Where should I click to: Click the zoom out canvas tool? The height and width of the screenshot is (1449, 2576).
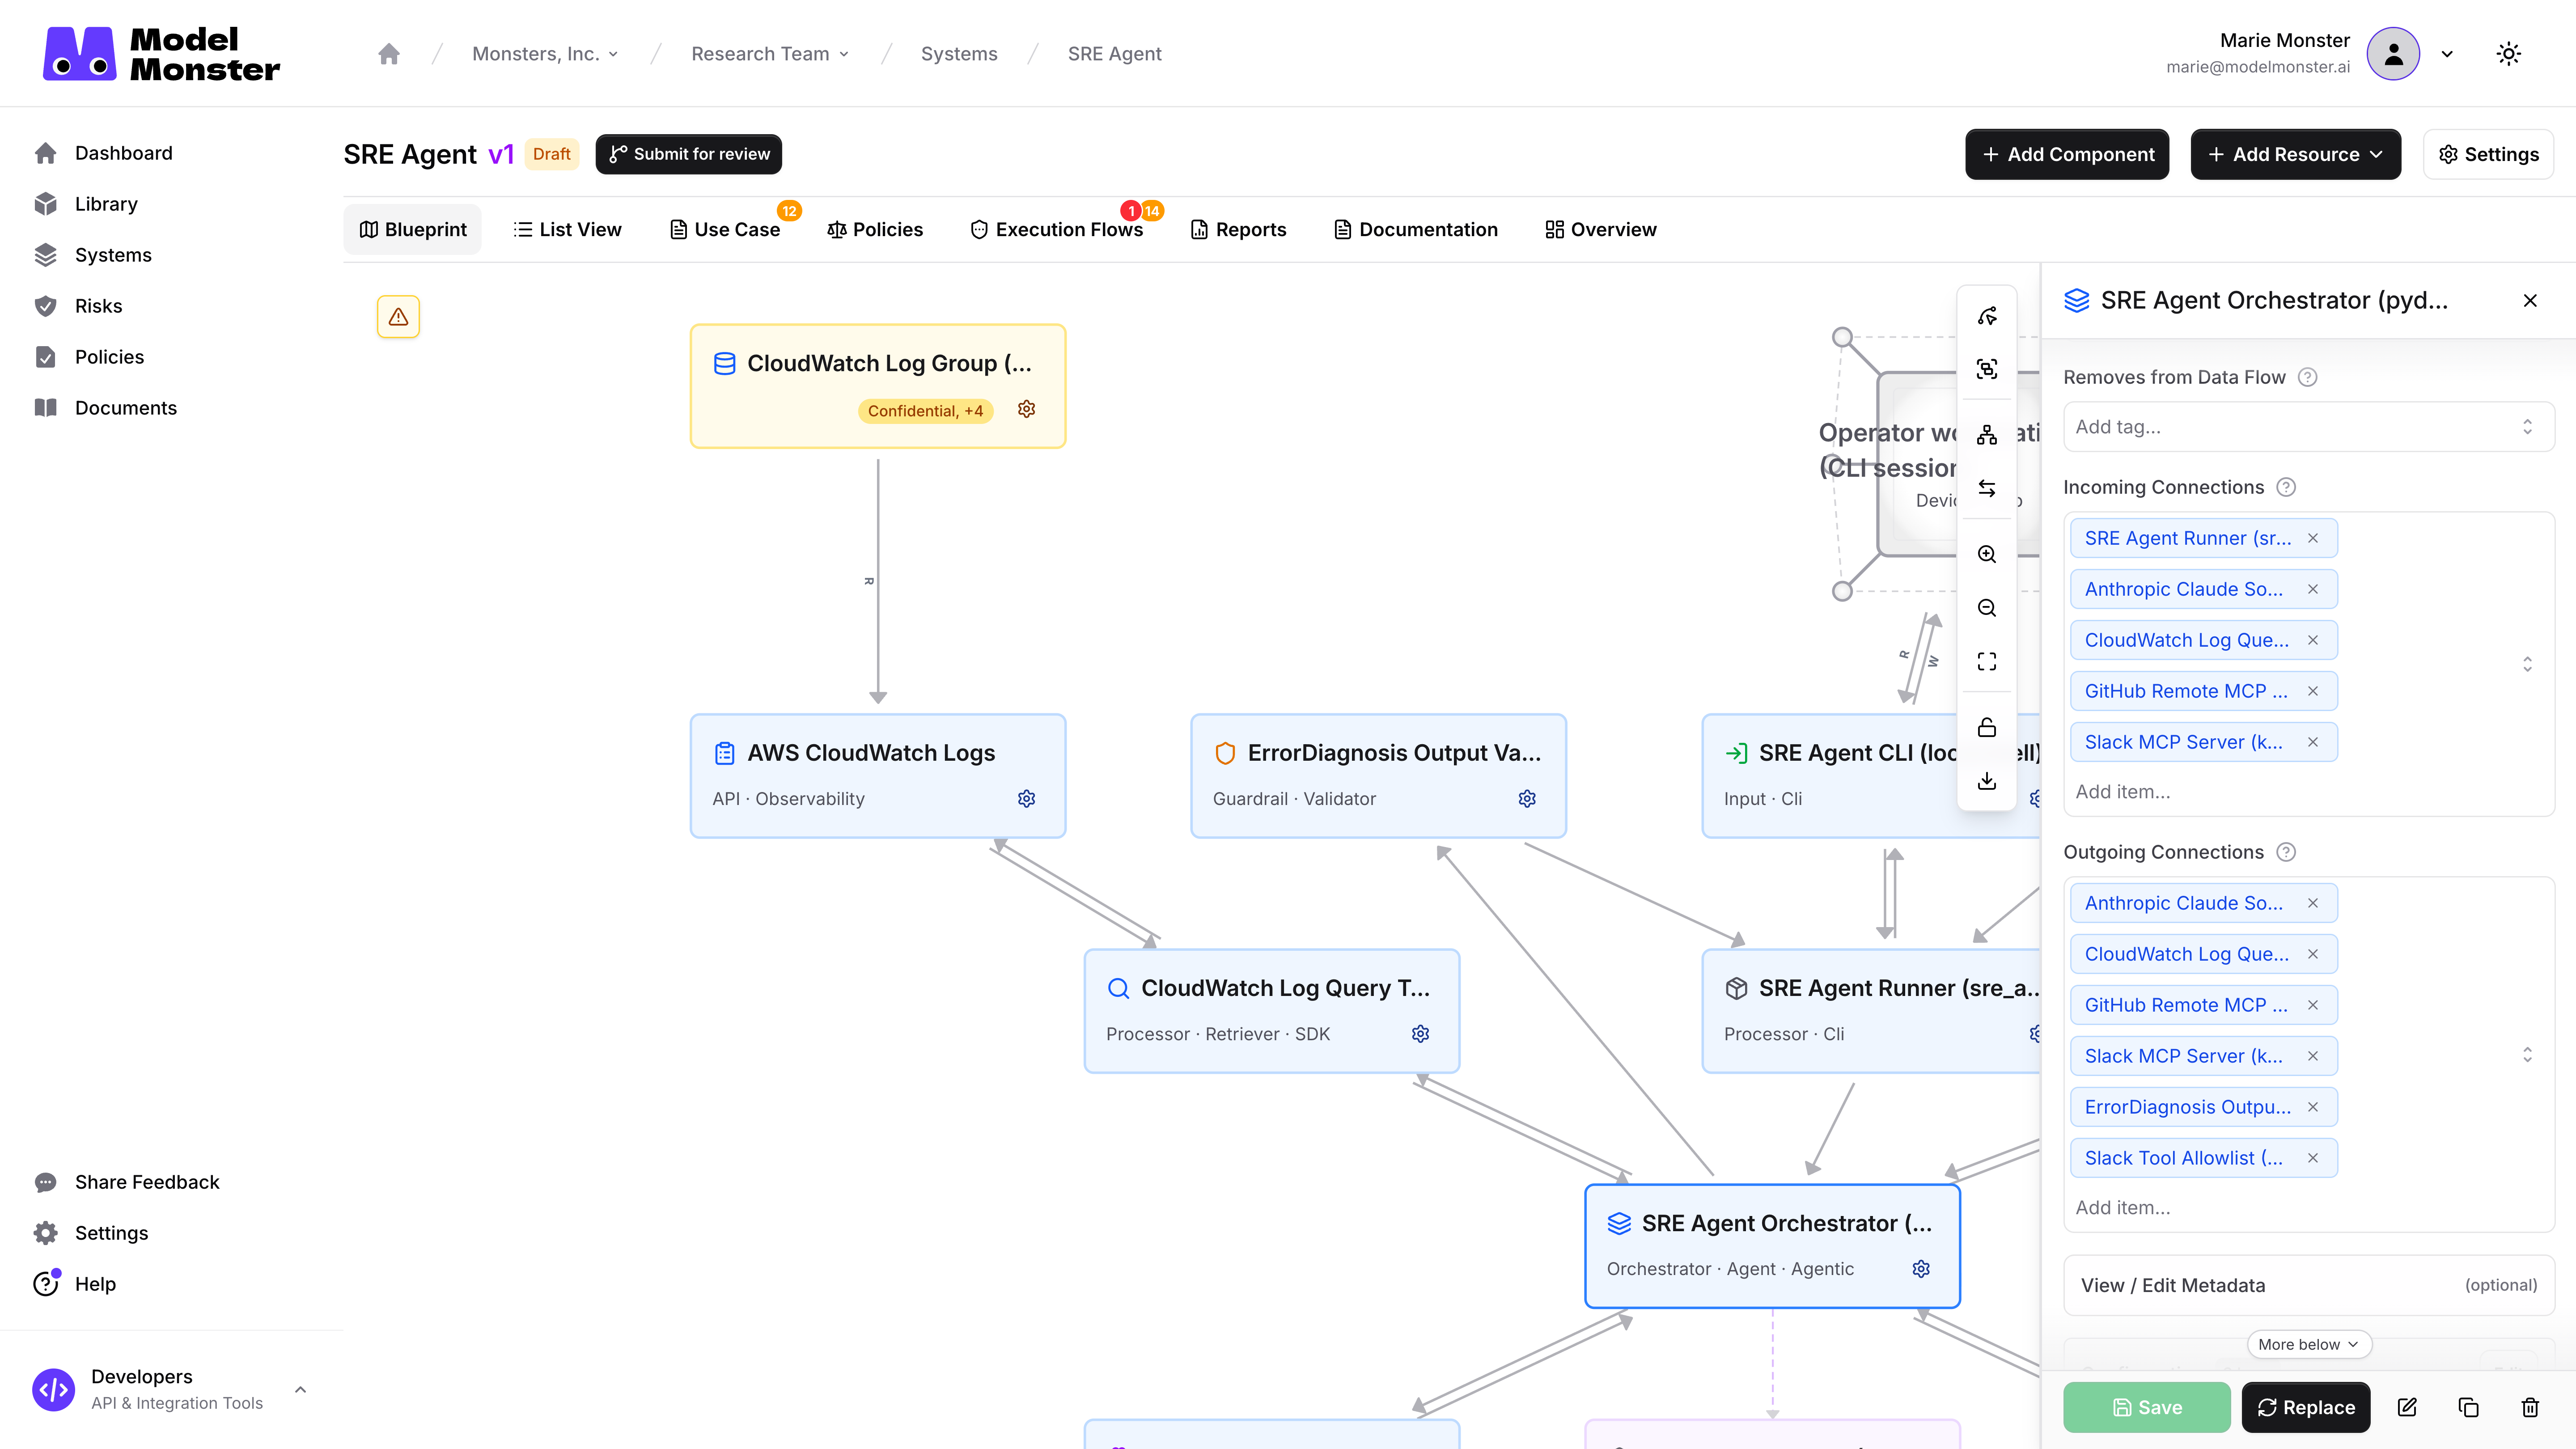tap(1987, 608)
